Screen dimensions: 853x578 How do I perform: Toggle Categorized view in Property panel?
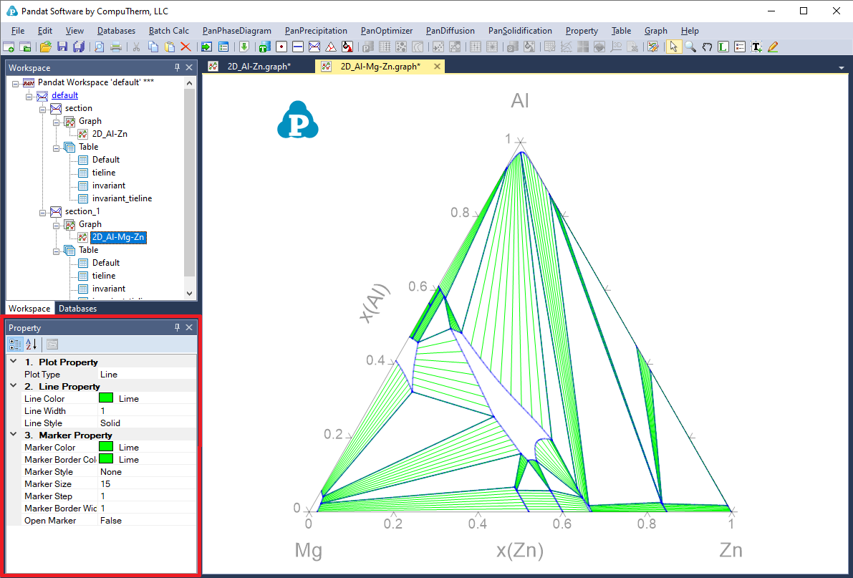(x=16, y=345)
